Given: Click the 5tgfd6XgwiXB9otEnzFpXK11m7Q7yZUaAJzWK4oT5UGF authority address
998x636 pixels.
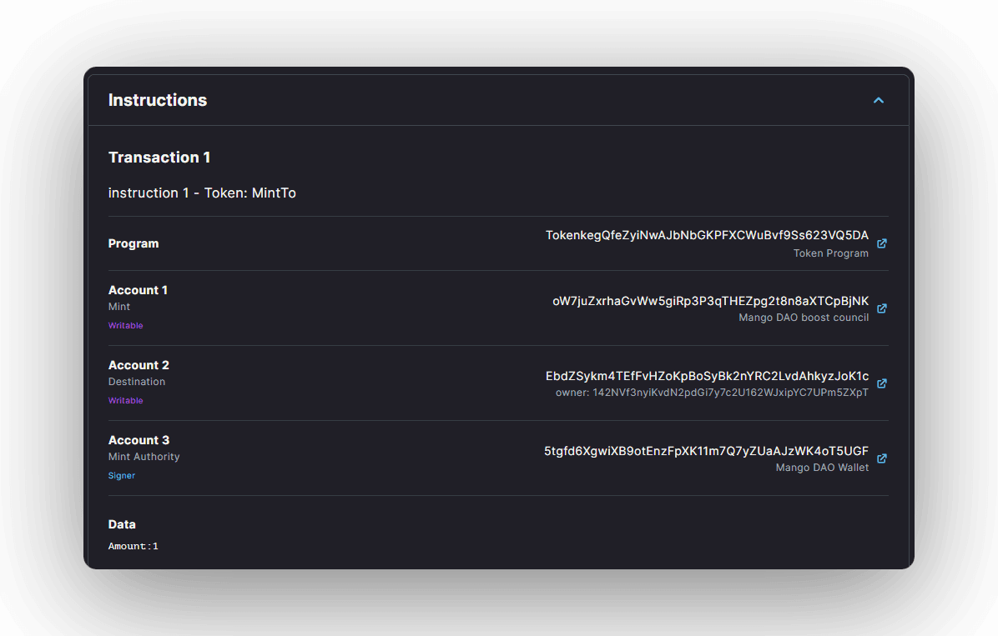Looking at the screenshot, I should (x=706, y=451).
